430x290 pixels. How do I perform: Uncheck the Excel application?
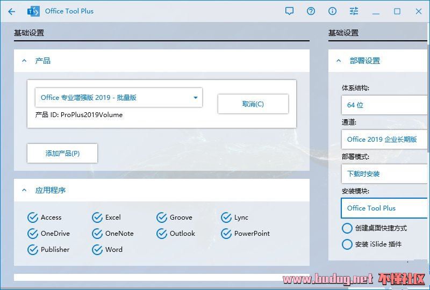coord(106,218)
